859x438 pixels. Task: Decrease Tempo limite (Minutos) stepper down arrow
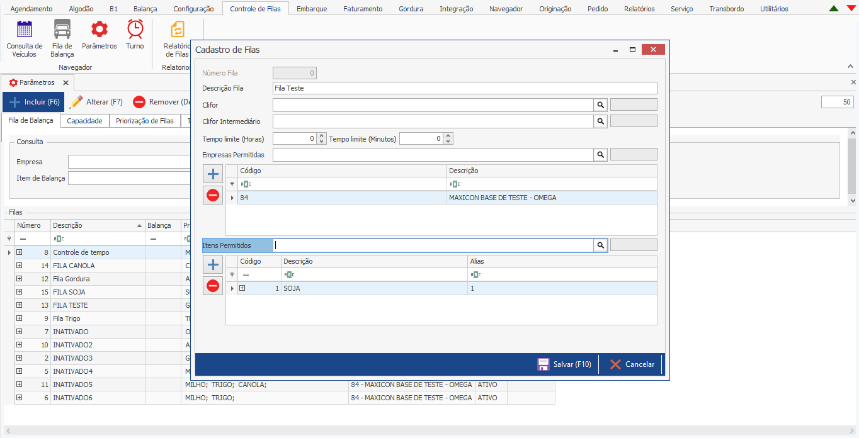tap(448, 142)
